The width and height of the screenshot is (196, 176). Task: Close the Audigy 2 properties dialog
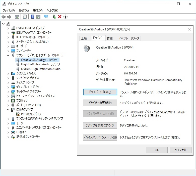pos(189,29)
